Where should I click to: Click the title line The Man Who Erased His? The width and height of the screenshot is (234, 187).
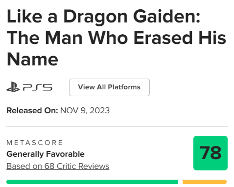(117, 38)
